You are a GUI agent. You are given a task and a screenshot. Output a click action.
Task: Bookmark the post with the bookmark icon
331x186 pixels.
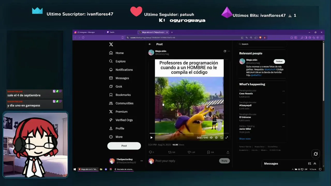click(208, 152)
